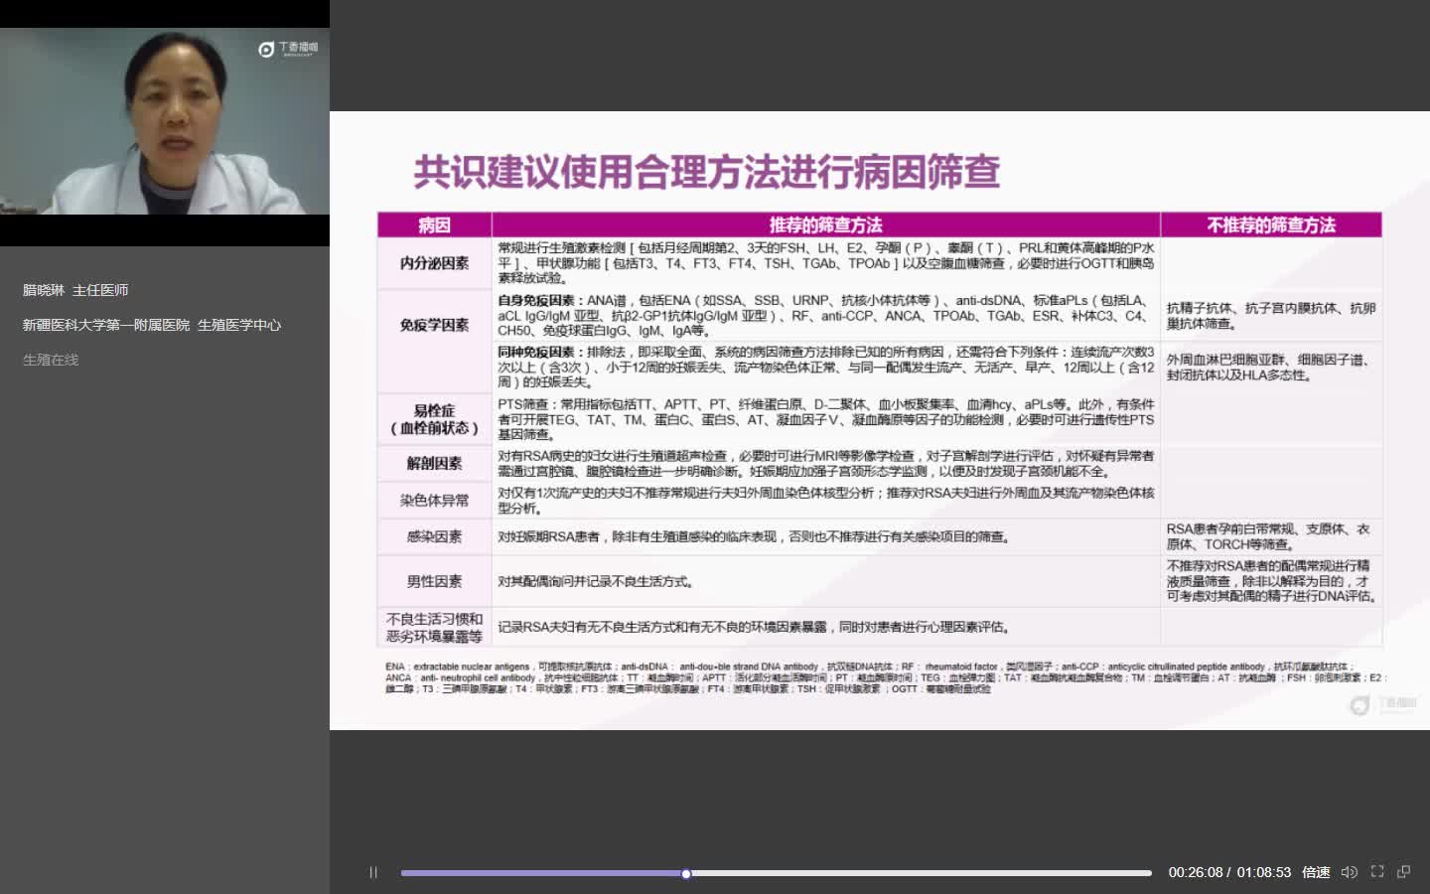Screen dimensions: 1430x894
Task: Click speaker name 腊晓琳 主任医师
Action: click(75, 290)
